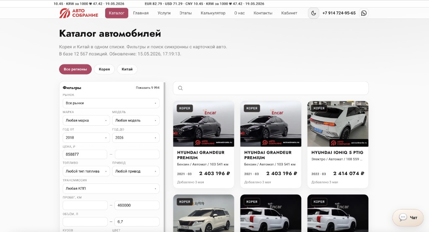Toggle dark mode moon icon

[313, 13]
